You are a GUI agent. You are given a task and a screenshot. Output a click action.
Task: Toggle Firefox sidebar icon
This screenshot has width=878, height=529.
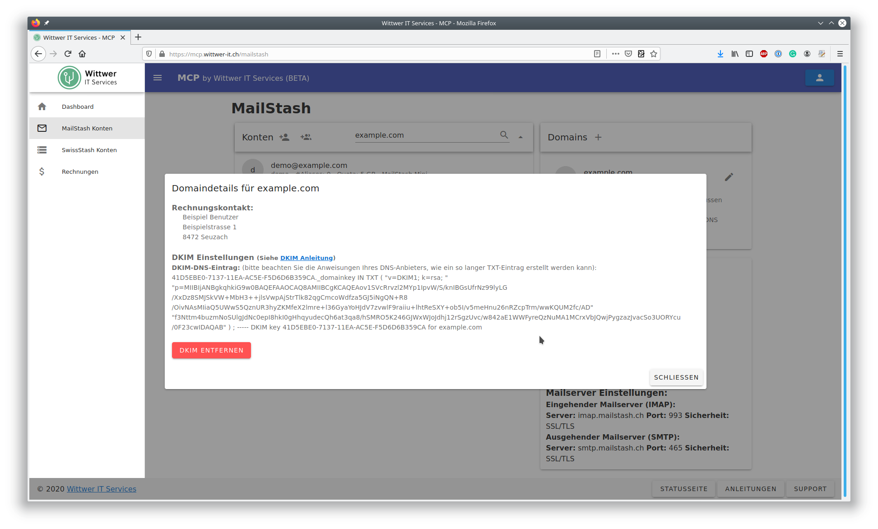click(749, 54)
